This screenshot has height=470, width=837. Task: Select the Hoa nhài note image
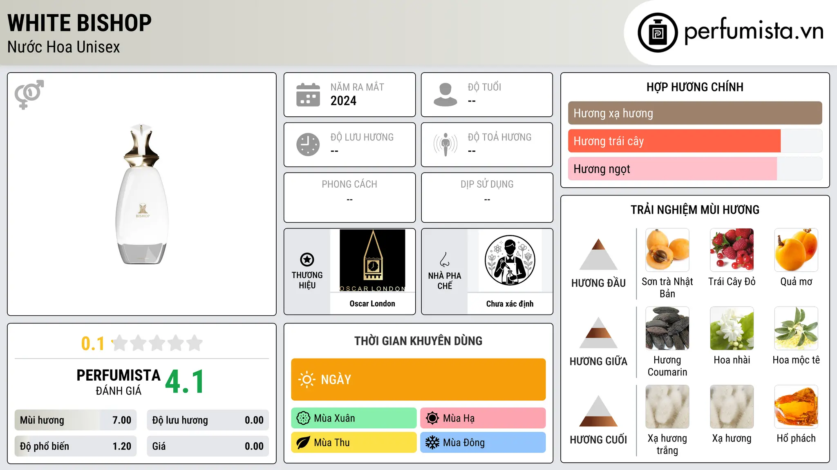click(x=732, y=328)
